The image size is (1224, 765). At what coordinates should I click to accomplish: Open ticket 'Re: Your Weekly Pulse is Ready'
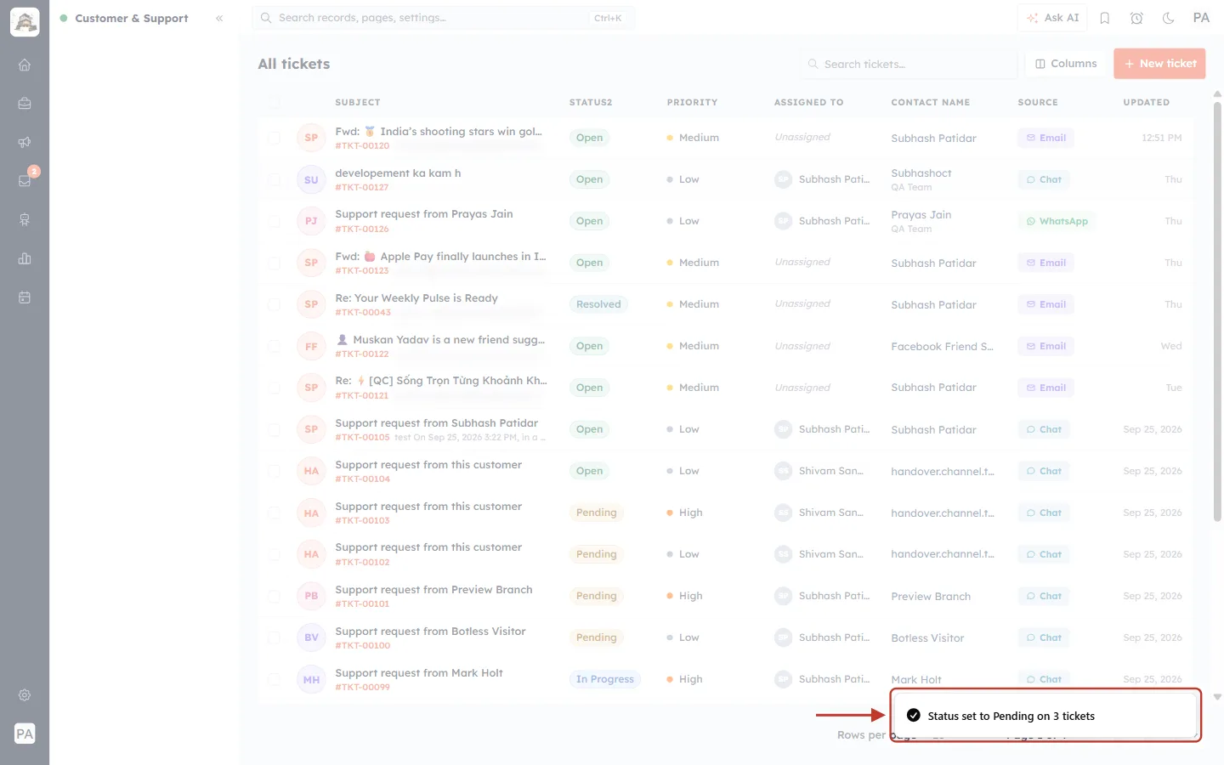pyautogui.click(x=416, y=297)
